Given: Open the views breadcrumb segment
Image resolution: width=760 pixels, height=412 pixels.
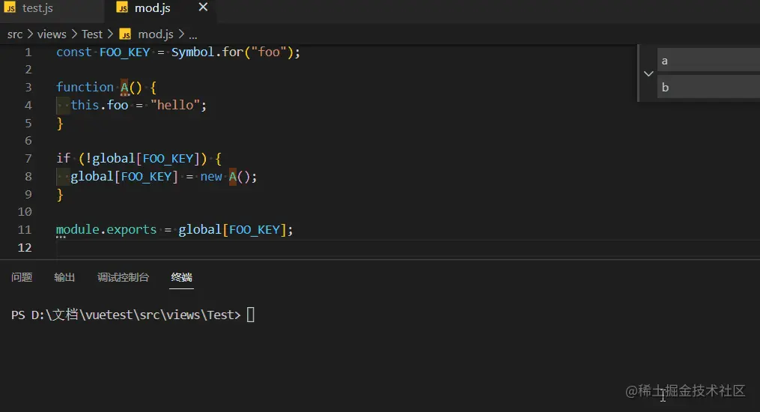Looking at the screenshot, I should pyautogui.click(x=52, y=34).
